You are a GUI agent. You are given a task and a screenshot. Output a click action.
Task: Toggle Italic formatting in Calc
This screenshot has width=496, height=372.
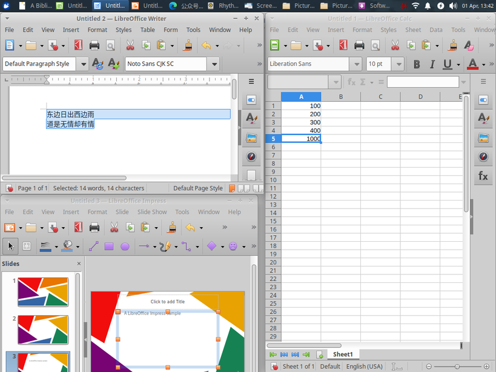click(432, 64)
